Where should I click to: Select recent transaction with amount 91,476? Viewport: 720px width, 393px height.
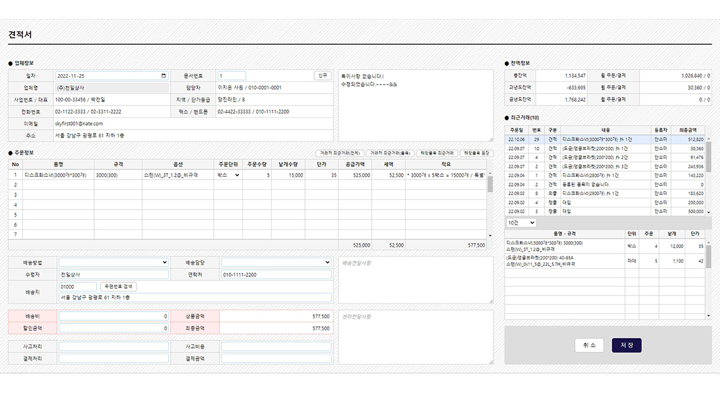click(605, 157)
